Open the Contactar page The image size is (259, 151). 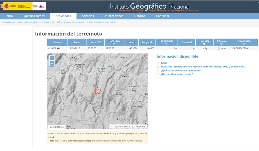[x=163, y=16]
